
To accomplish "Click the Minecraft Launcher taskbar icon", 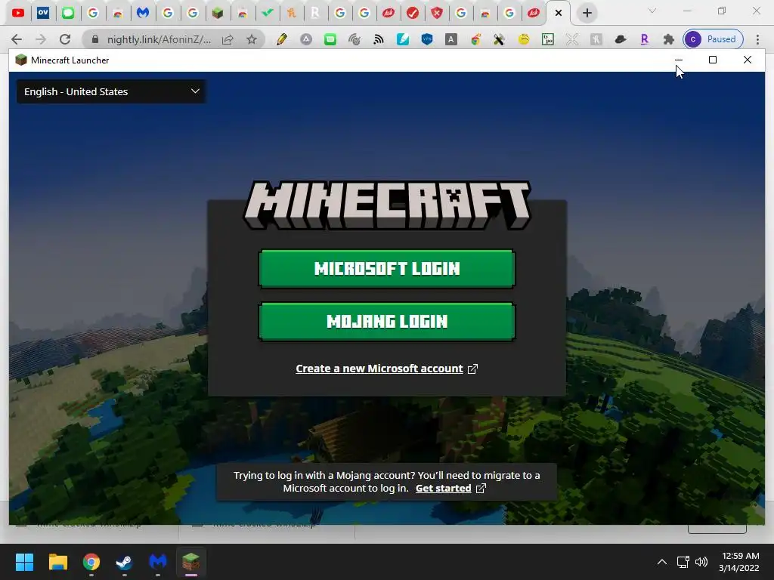I will tap(191, 562).
